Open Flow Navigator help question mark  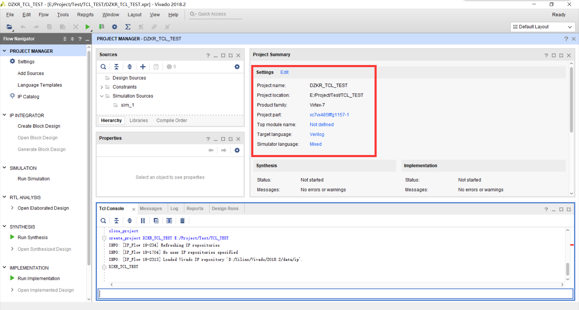tap(80, 39)
